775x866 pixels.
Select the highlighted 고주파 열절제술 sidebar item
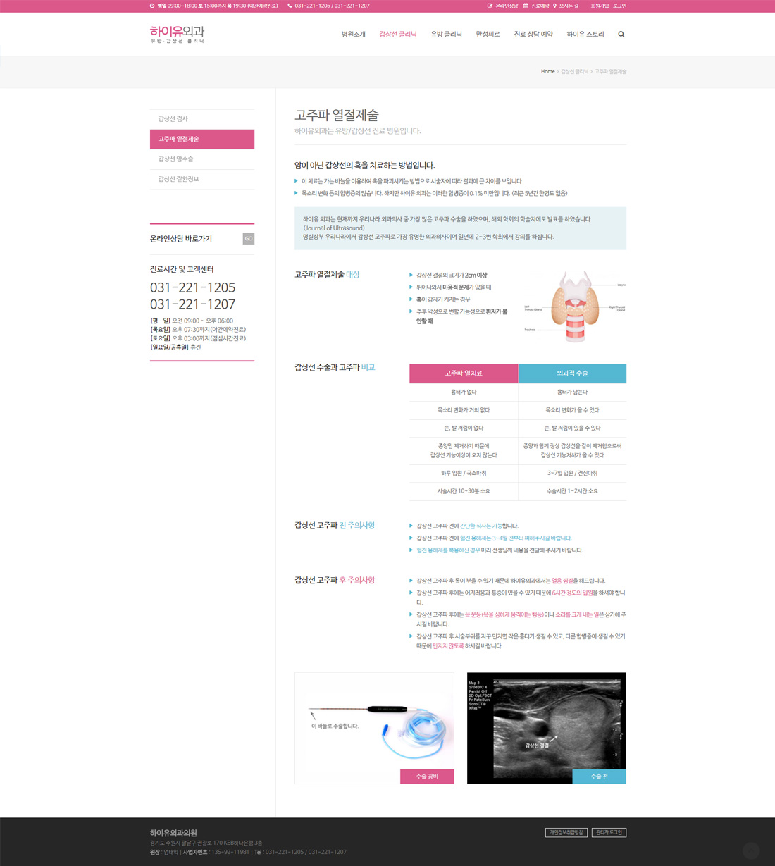(x=202, y=139)
